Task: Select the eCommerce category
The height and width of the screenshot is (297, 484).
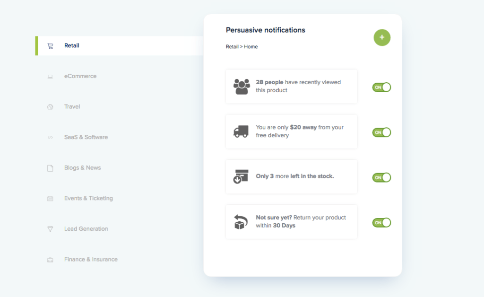Action: click(80, 76)
